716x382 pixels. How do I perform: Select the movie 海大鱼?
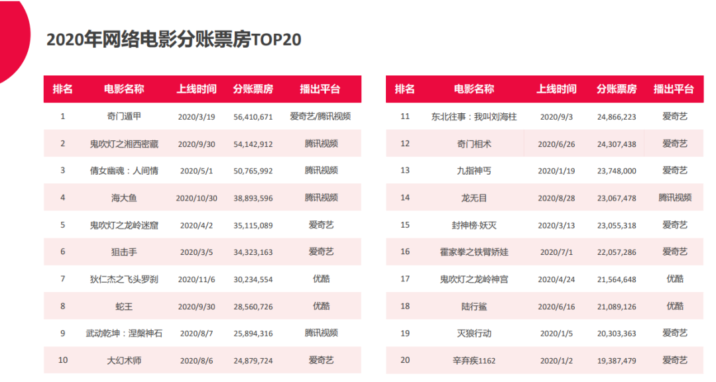tap(124, 198)
